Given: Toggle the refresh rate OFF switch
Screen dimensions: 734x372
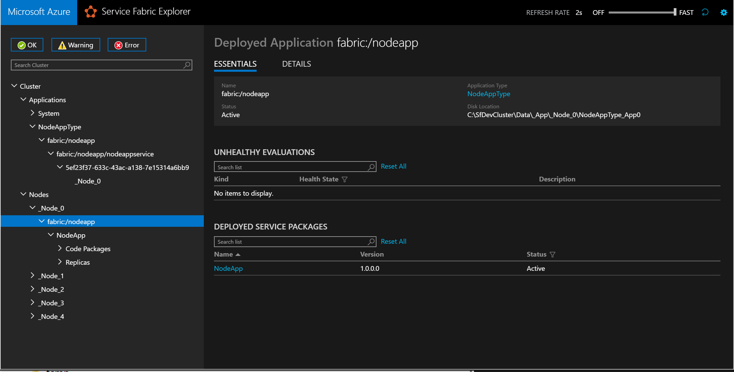Looking at the screenshot, I should 598,13.
